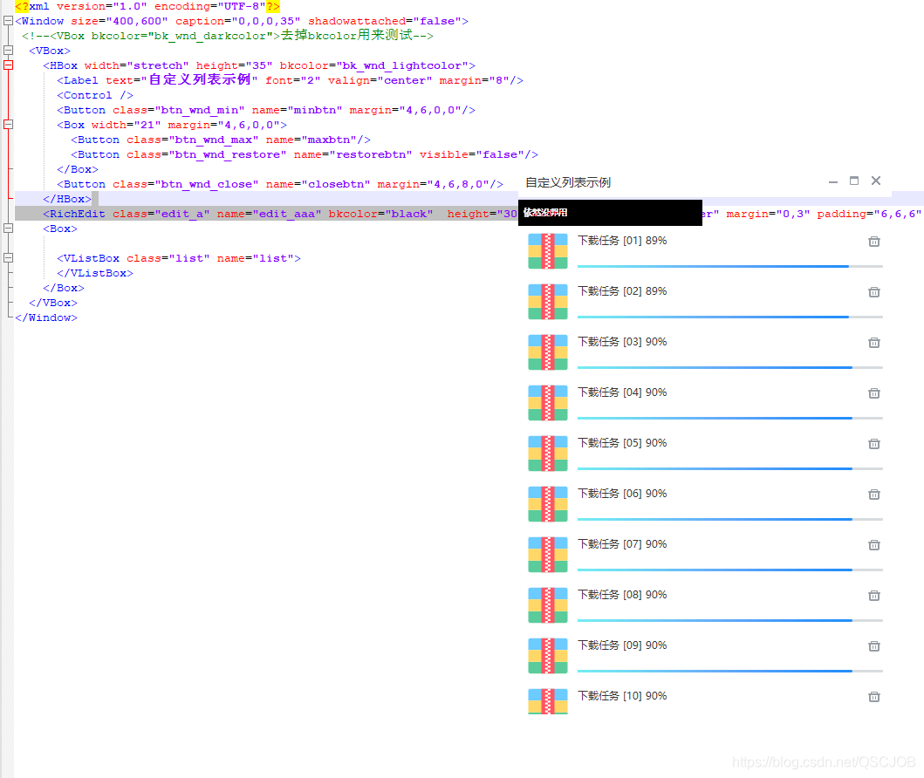924x778 pixels.
Task: Click the commented VBox bkcolor line
Action: coord(228,36)
